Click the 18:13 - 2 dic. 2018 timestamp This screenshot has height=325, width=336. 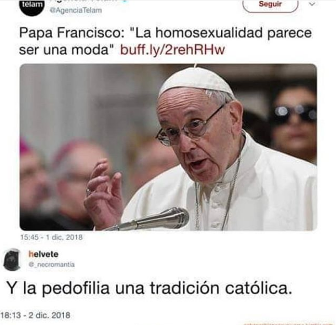[35, 316]
